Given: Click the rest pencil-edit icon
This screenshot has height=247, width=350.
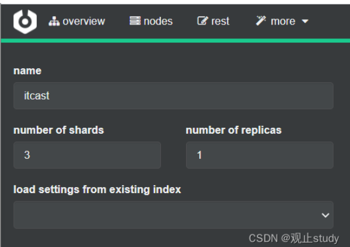Looking at the screenshot, I should 203,21.
